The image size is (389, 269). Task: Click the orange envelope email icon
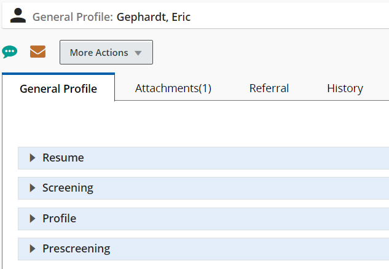pyautogui.click(x=38, y=52)
